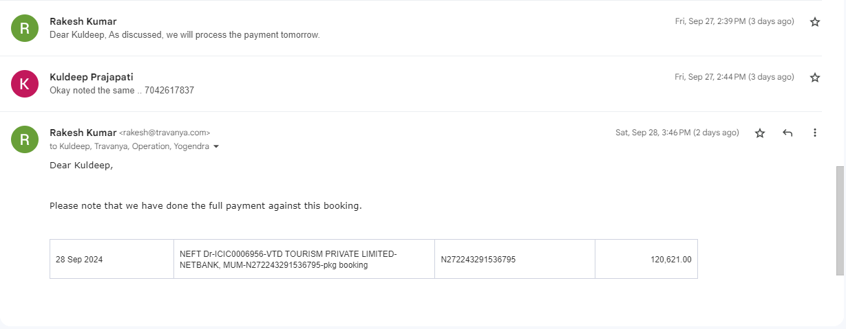Open the three-dot More options menu
The height and width of the screenshot is (329, 846).
coord(815,133)
